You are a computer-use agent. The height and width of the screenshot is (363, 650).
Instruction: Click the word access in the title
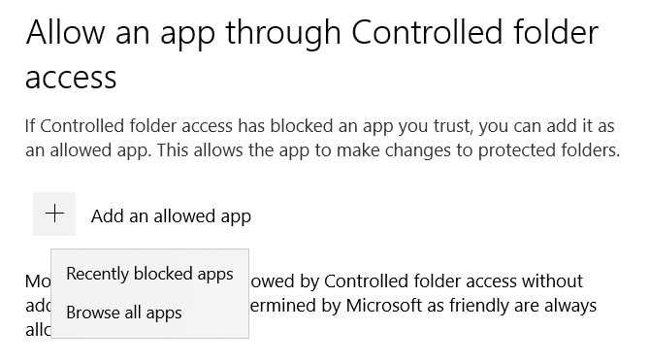pyautogui.click(x=71, y=78)
